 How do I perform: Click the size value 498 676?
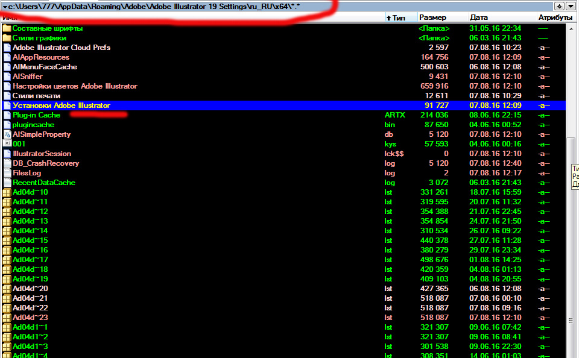point(434,260)
